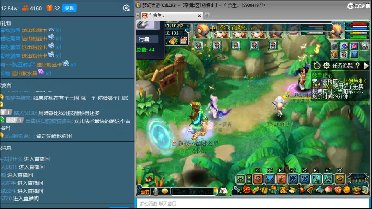This screenshot has width=372, height=209.
Task: Open streaming settings hexagon icon
Action: (x=126, y=8)
